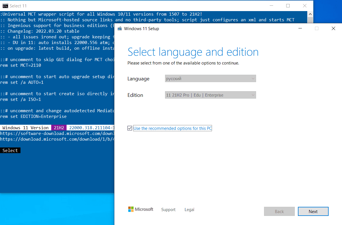
Task: Close the Windows 11 Setup window
Action: (x=333, y=28)
